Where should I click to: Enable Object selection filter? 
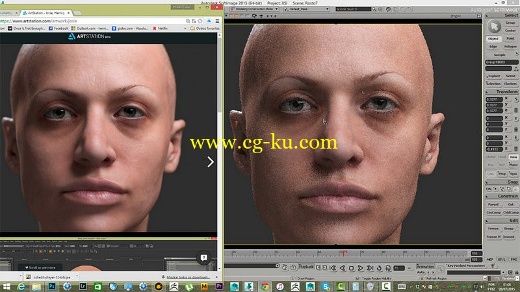[493, 39]
